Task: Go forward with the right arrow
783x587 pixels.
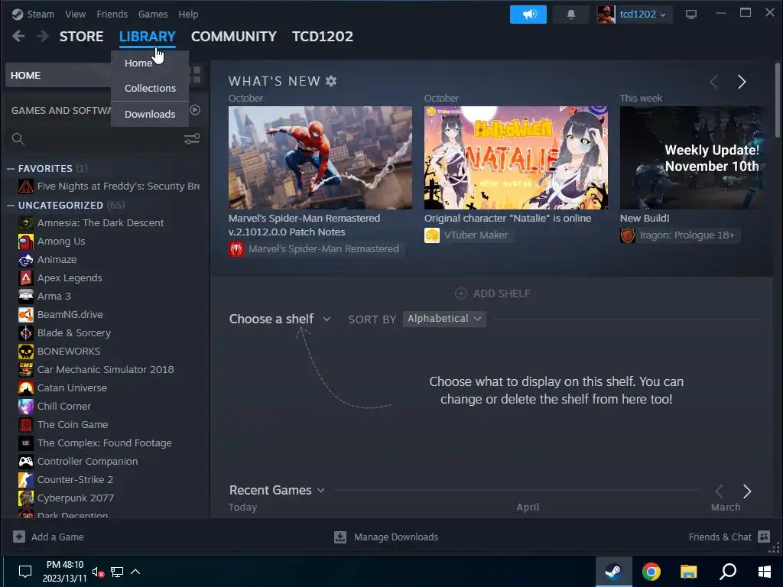Action: (x=43, y=36)
